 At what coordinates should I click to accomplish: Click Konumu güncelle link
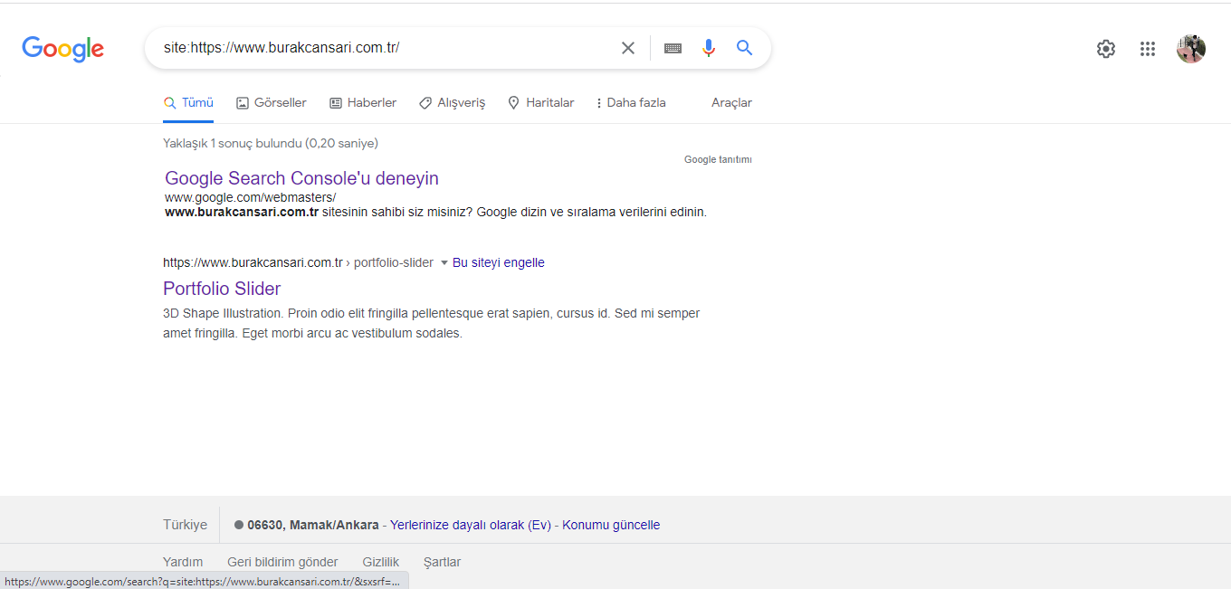tap(611, 525)
